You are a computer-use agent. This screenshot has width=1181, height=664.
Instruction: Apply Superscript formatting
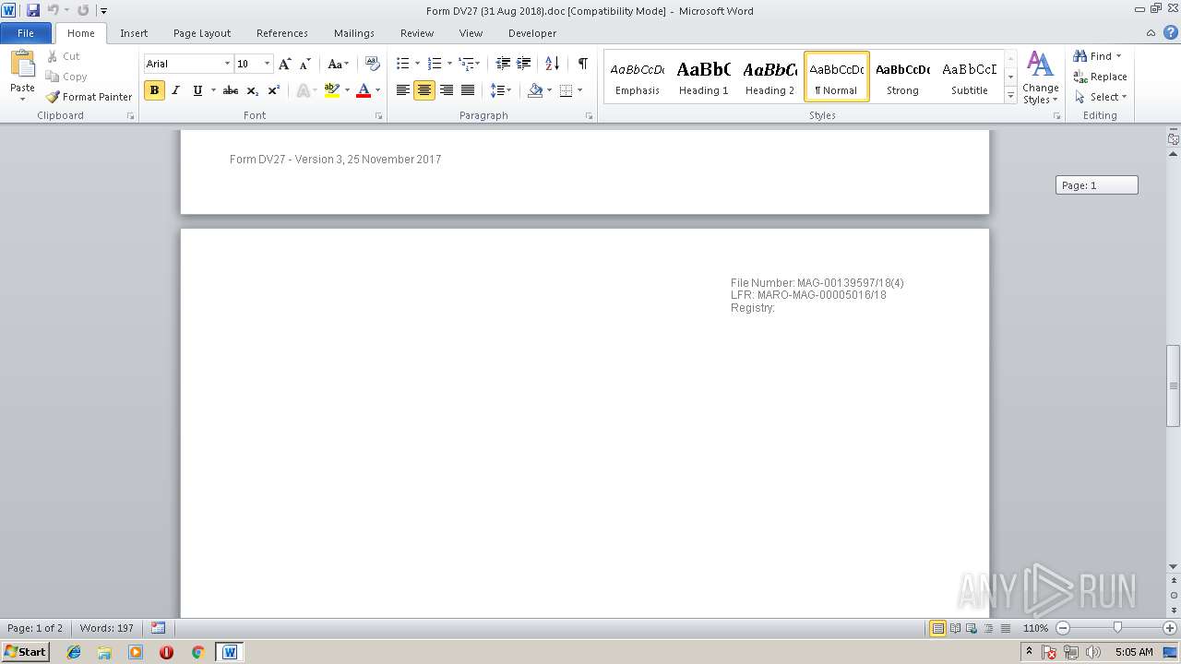pos(273,90)
